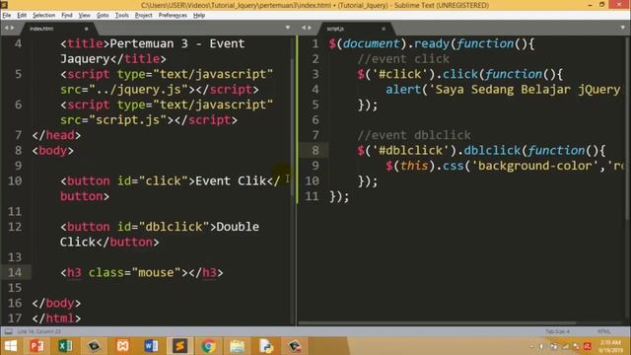This screenshot has height=355, width=631.
Task: Go to previous tab in right pane
Action: 304,28
